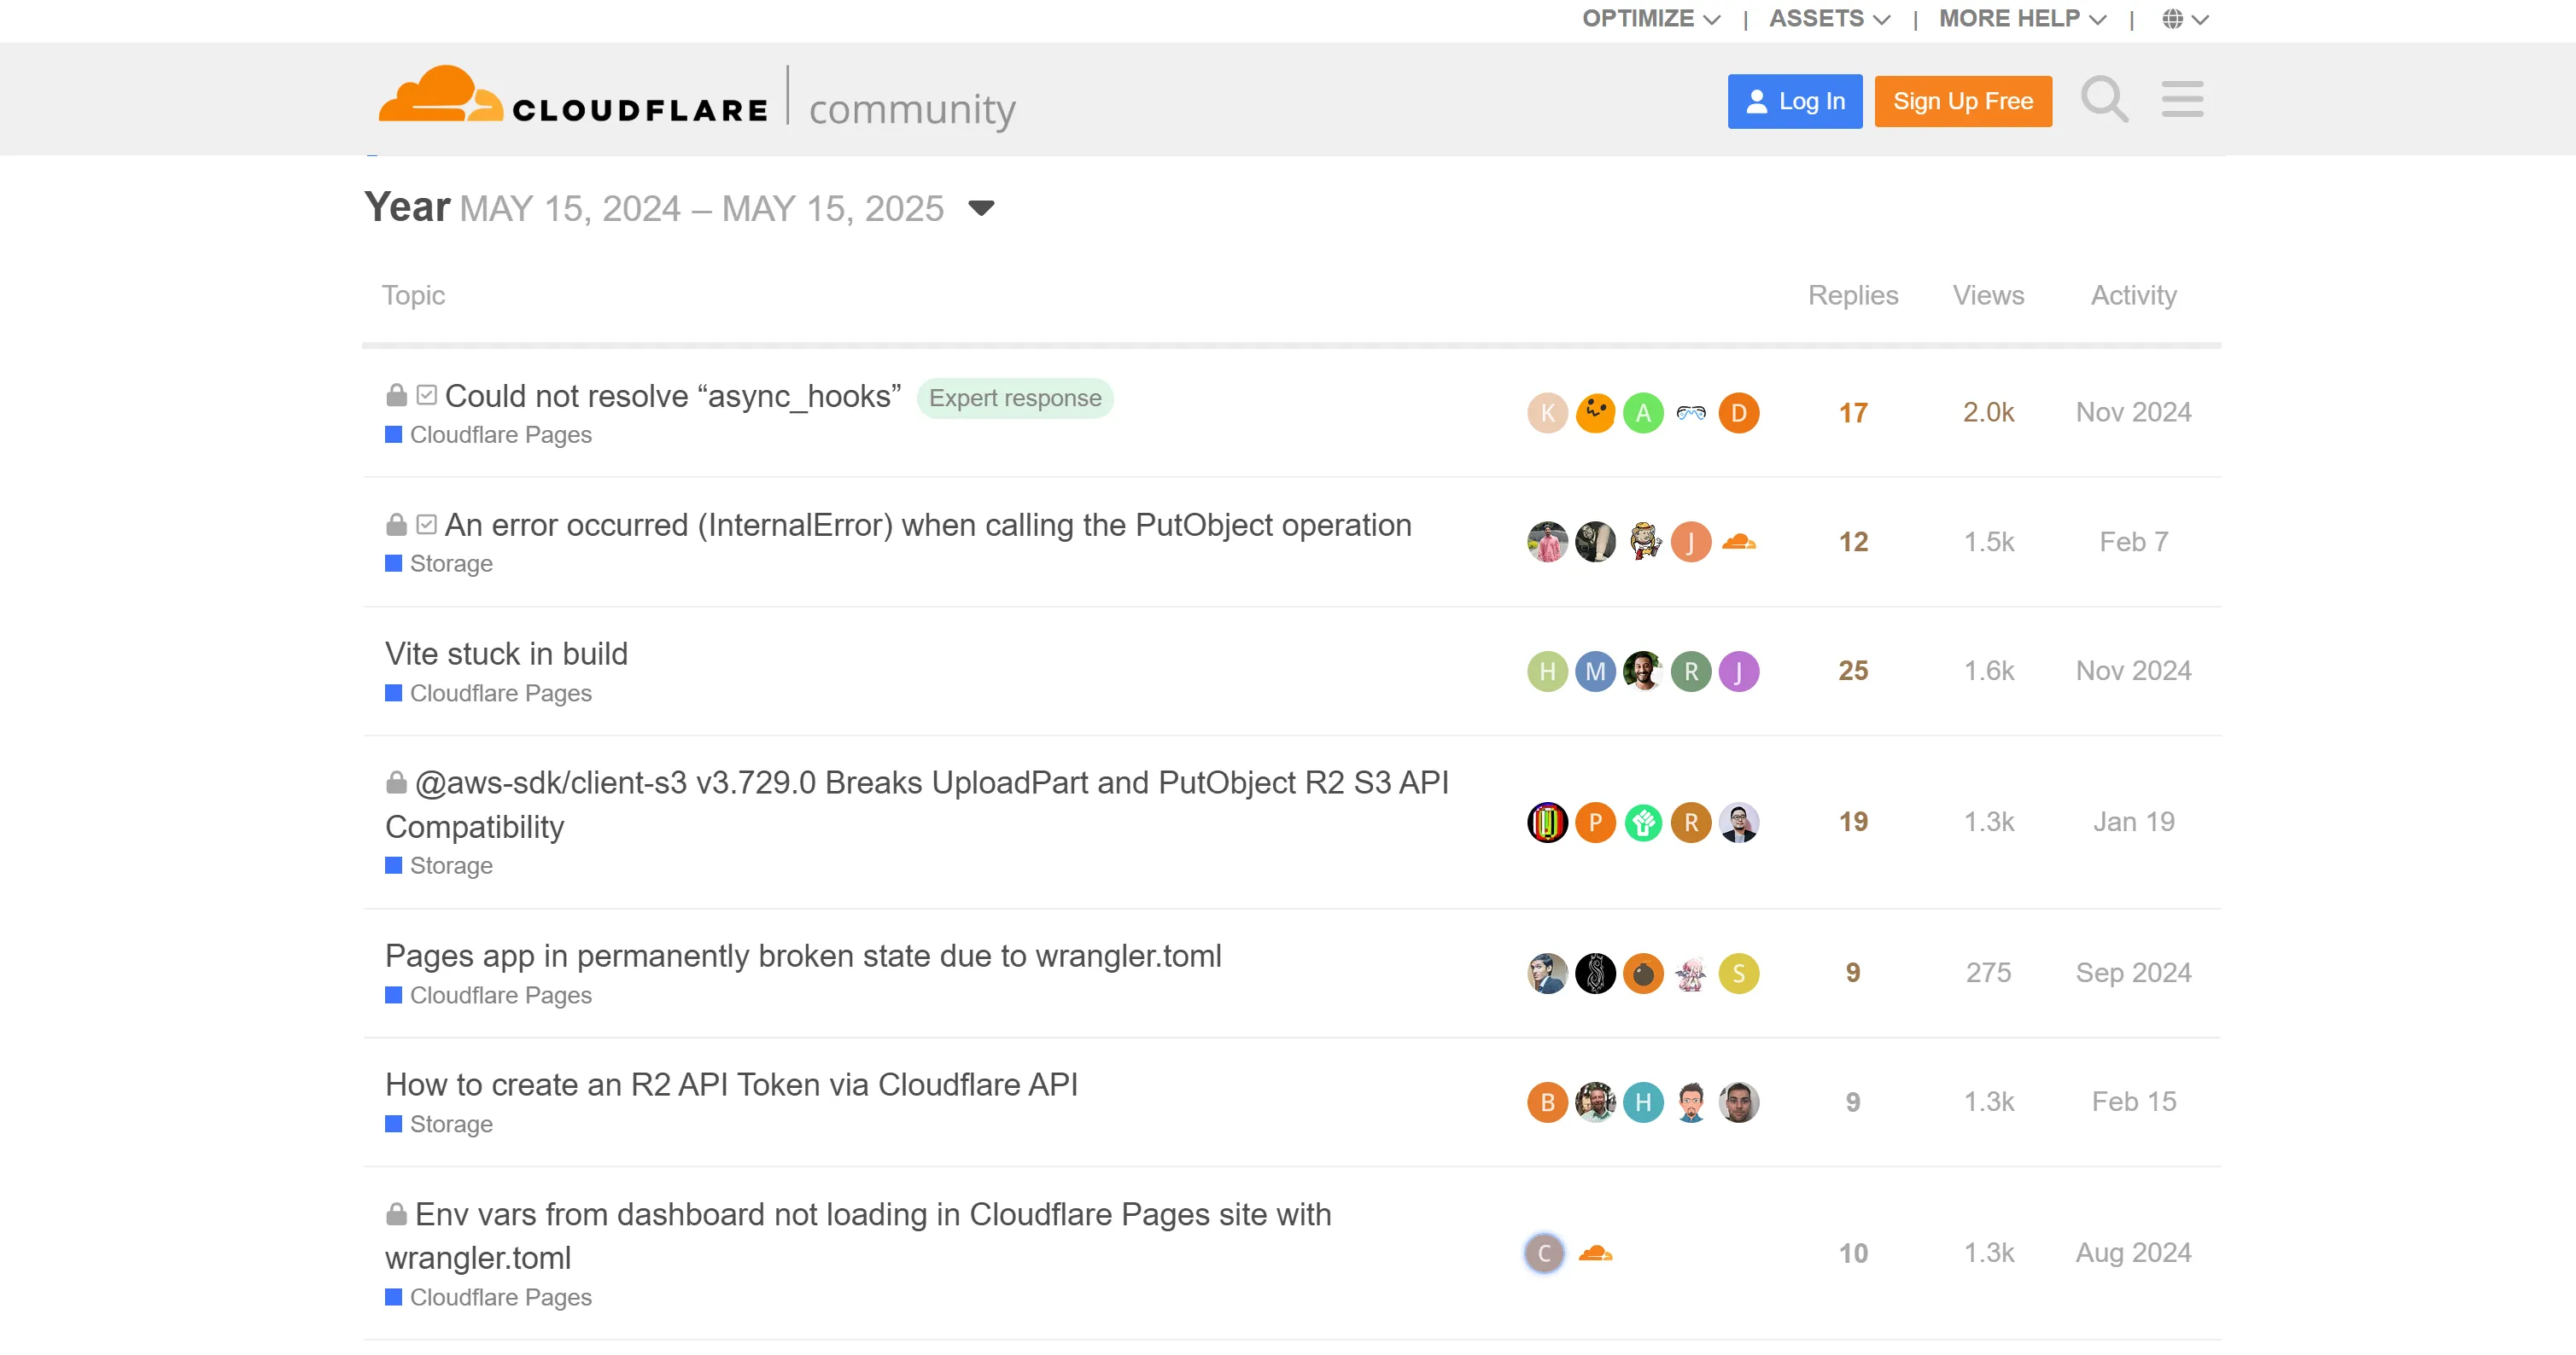This screenshot has width=2576, height=1355.
Task: Click Feb 15 activity date
Action: tap(2133, 1102)
